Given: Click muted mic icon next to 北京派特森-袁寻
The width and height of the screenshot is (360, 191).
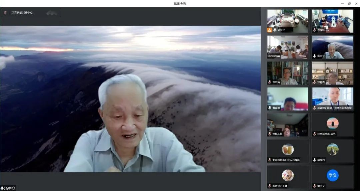Looking at the screenshot, I should tap(314, 134).
